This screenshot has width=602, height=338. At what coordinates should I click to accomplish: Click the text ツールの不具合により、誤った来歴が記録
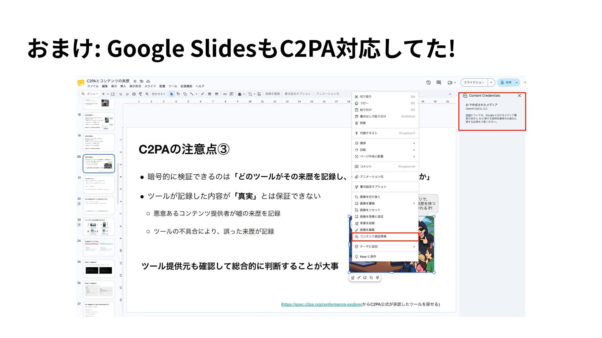[214, 232]
